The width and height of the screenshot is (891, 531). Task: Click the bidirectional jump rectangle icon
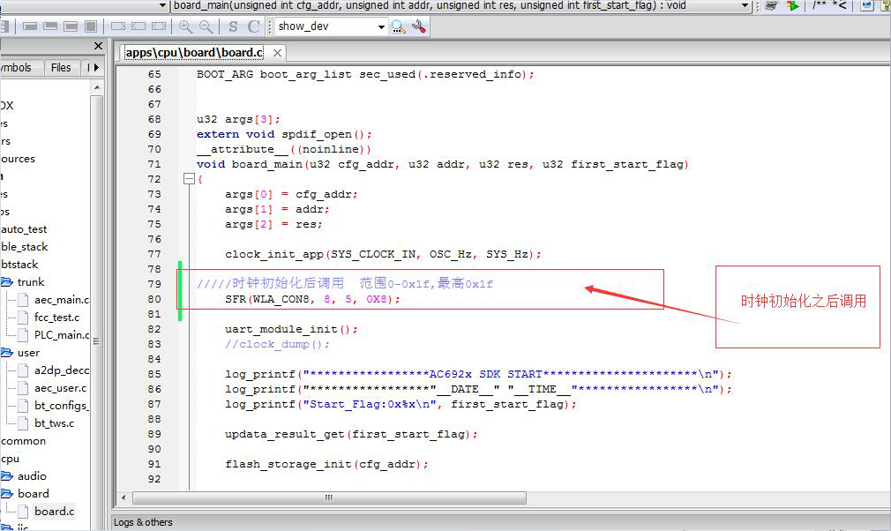coord(159,26)
